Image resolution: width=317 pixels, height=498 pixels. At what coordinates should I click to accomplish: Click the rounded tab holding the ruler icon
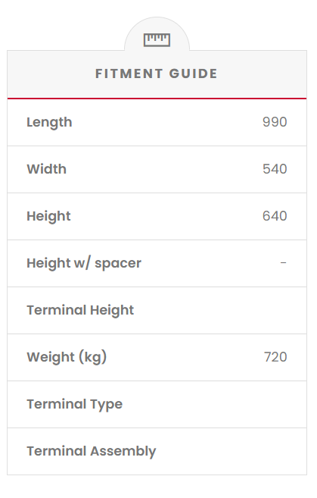pyautogui.click(x=157, y=34)
